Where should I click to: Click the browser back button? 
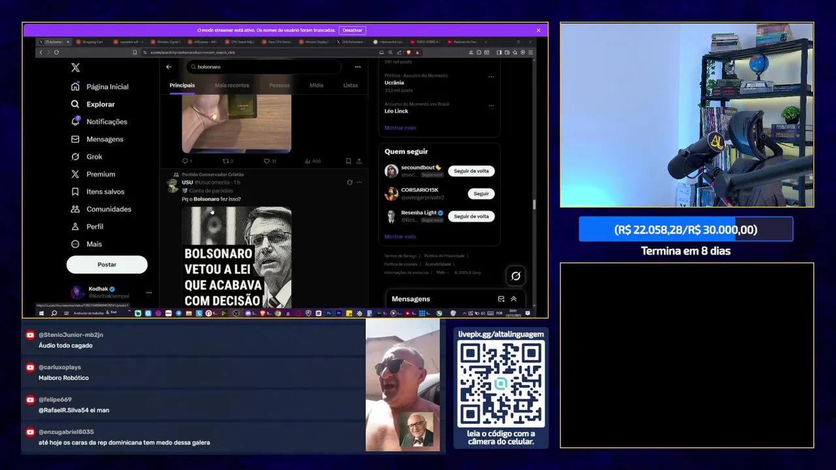pos(40,52)
